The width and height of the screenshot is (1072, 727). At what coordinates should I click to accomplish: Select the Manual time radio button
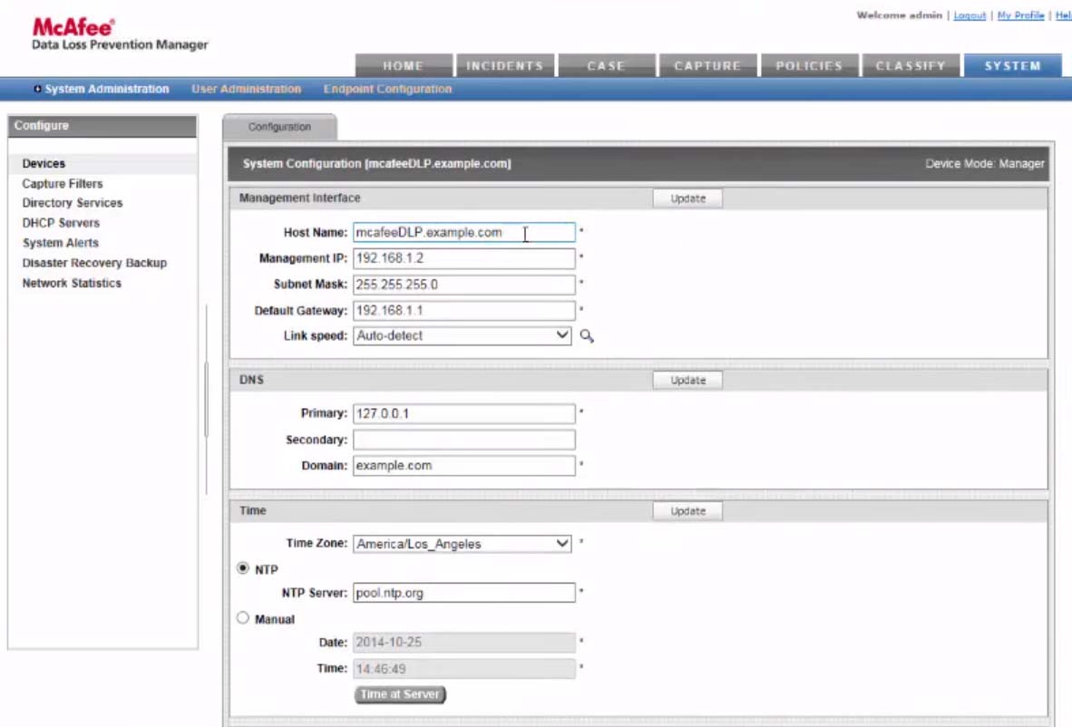pyautogui.click(x=243, y=617)
